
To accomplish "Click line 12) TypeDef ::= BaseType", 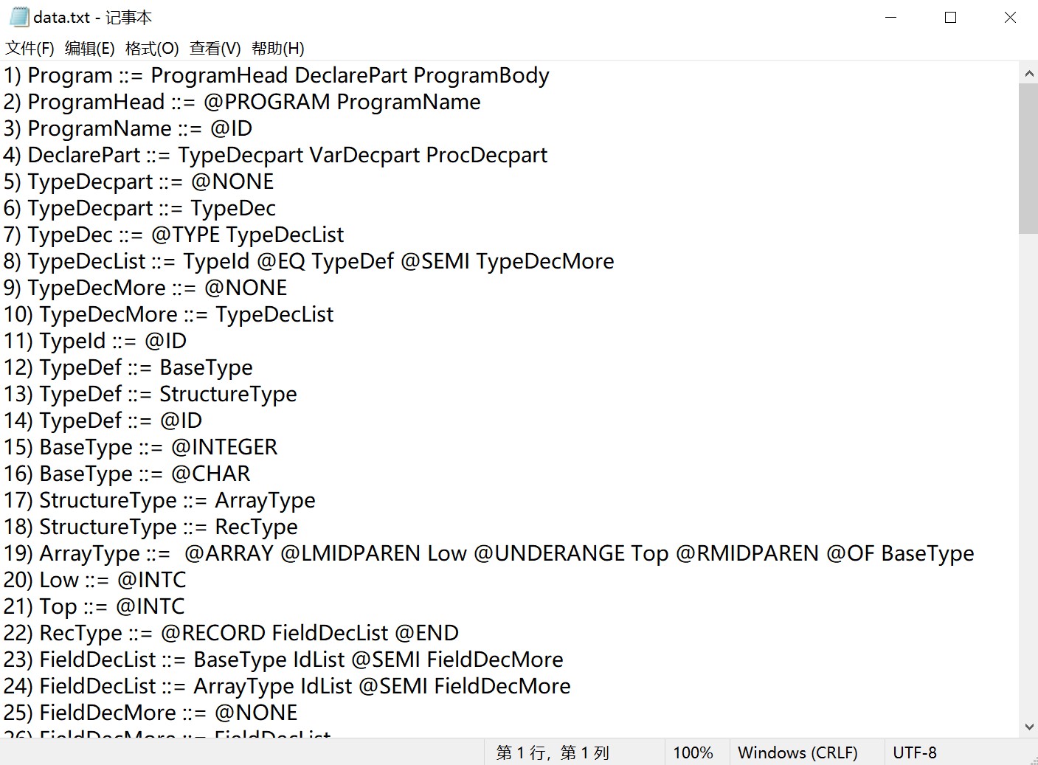I will pyautogui.click(x=128, y=367).
